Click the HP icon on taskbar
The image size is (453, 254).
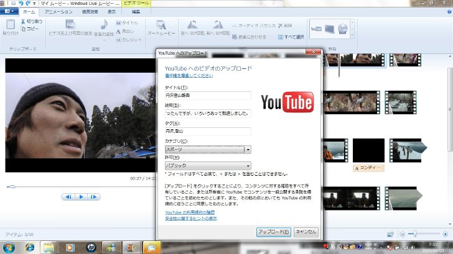pyautogui.click(x=91, y=248)
